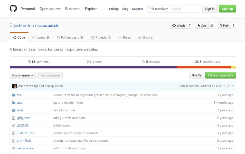The height and width of the screenshot is (154, 245).
Task: Click the contributors people icon
Action: (197, 62)
